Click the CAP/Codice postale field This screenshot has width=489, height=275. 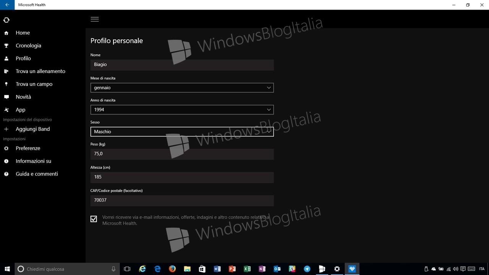(x=182, y=201)
